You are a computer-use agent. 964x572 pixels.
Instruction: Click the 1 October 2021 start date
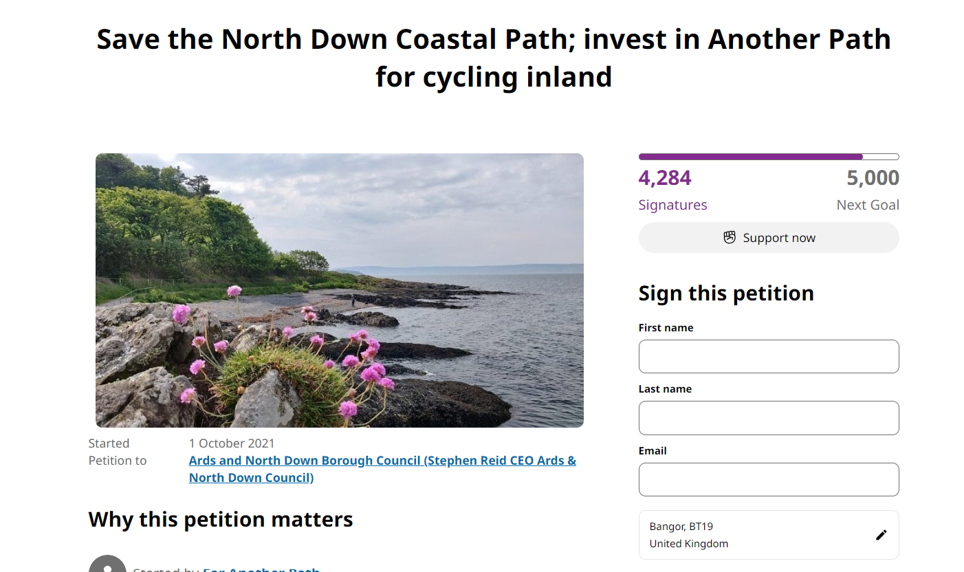[x=232, y=443]
